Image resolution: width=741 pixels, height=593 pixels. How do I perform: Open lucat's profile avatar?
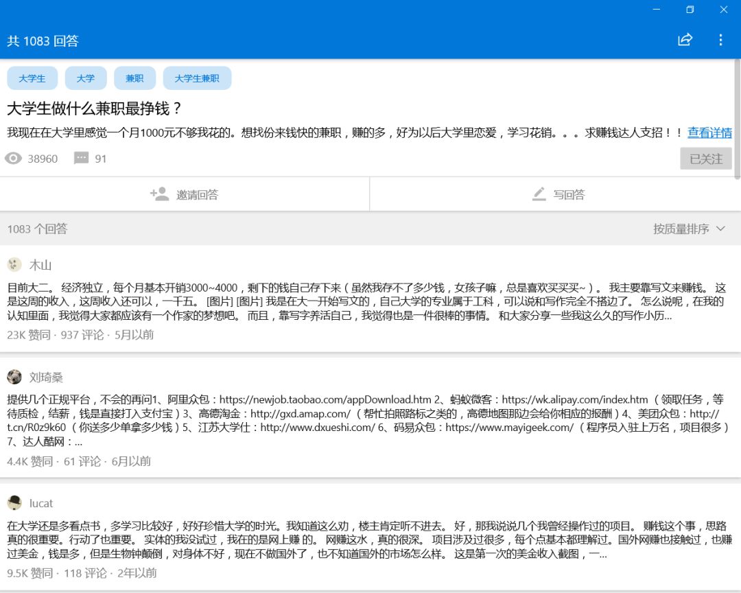[14, 503]
